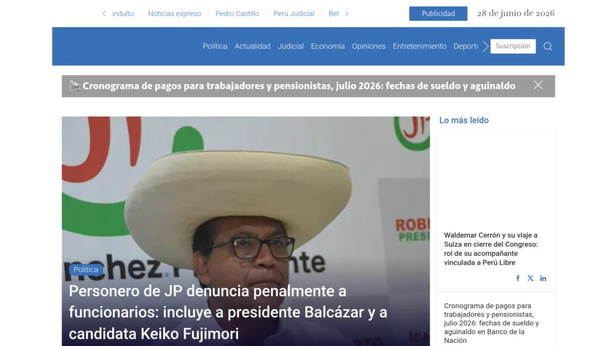The width and height of the screenshot is (616, 346).
Task: Show previous trending topics with left chevron
Action: click(x=104, y=13)
